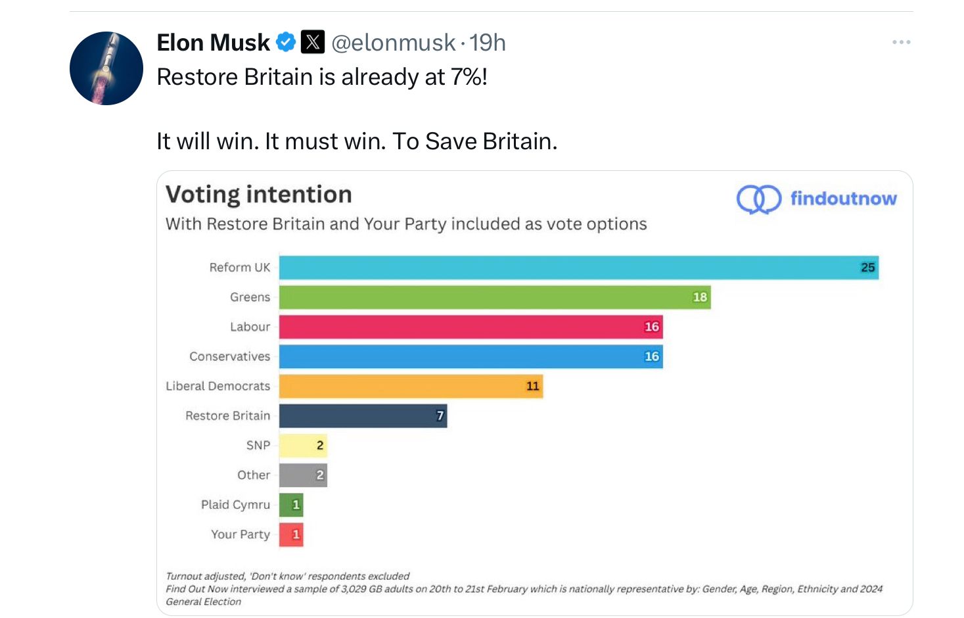Click the blue verified checkmark badge

(285, 43)
